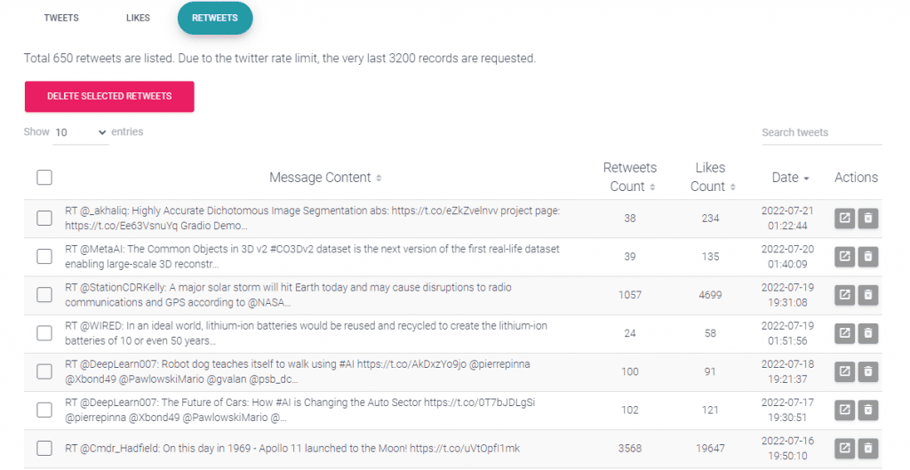Switch to the Likes tab
Image resolution: width=910 pixels, height=470 pixels.
click(x=138, y=18)
